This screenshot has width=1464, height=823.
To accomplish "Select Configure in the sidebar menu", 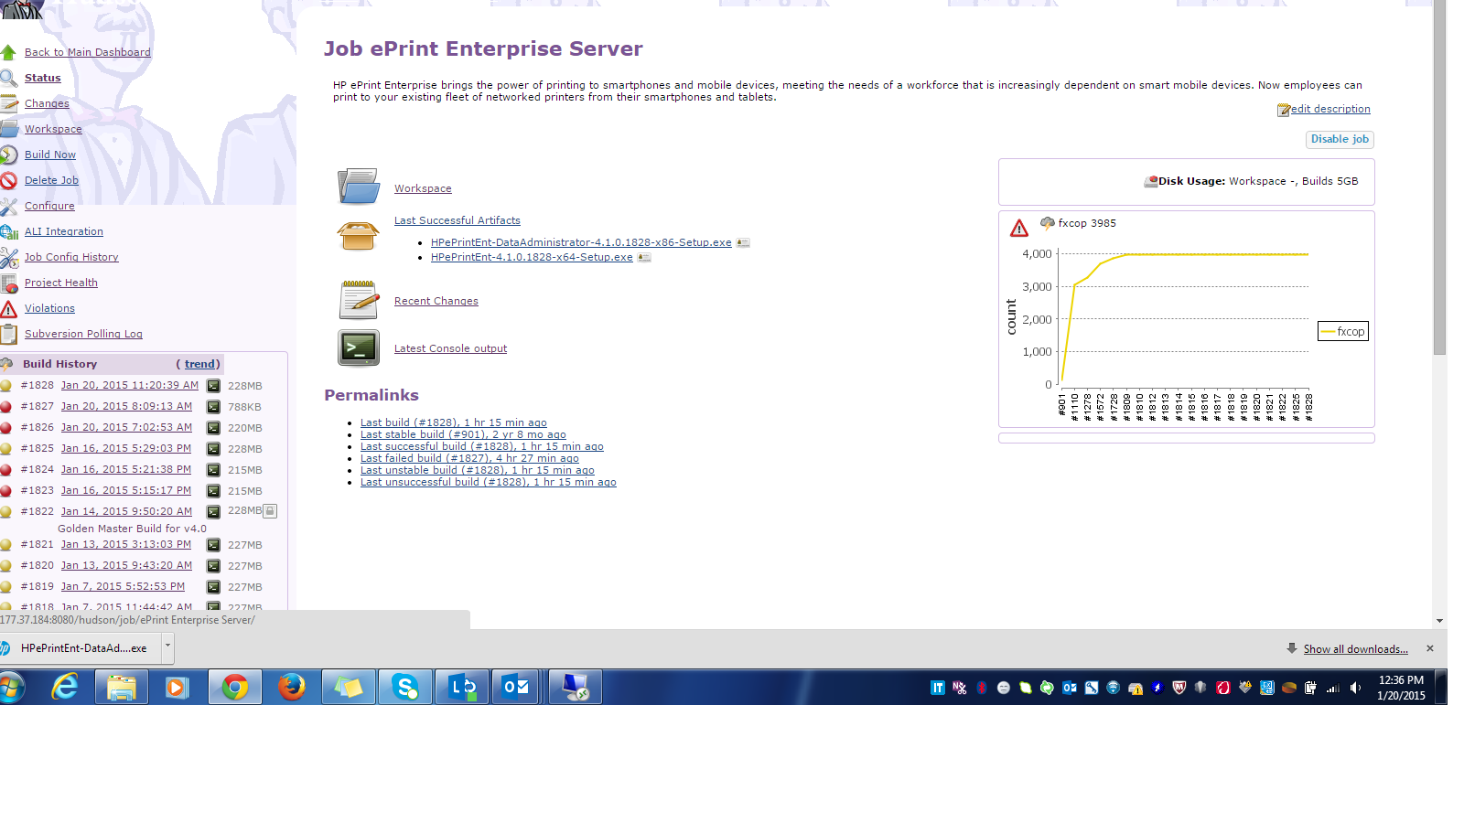I will point(49,206).
